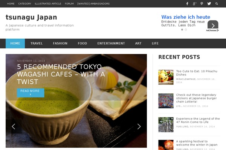The image size is (226, 150).
Task: Switch to the FOOD tab
Action: [82, 43]
